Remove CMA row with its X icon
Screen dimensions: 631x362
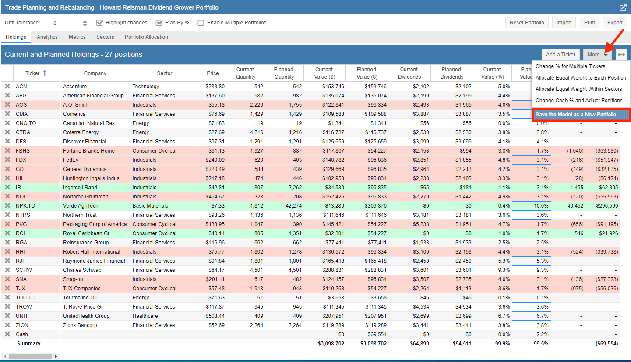(x=7, y=114)
